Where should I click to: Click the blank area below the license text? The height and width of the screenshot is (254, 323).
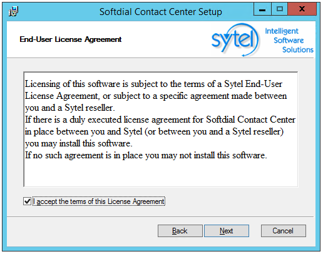tap(161, 174)
